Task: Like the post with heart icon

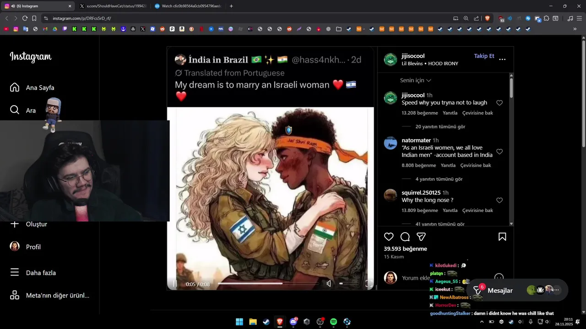Action: (x=389, y=237)
